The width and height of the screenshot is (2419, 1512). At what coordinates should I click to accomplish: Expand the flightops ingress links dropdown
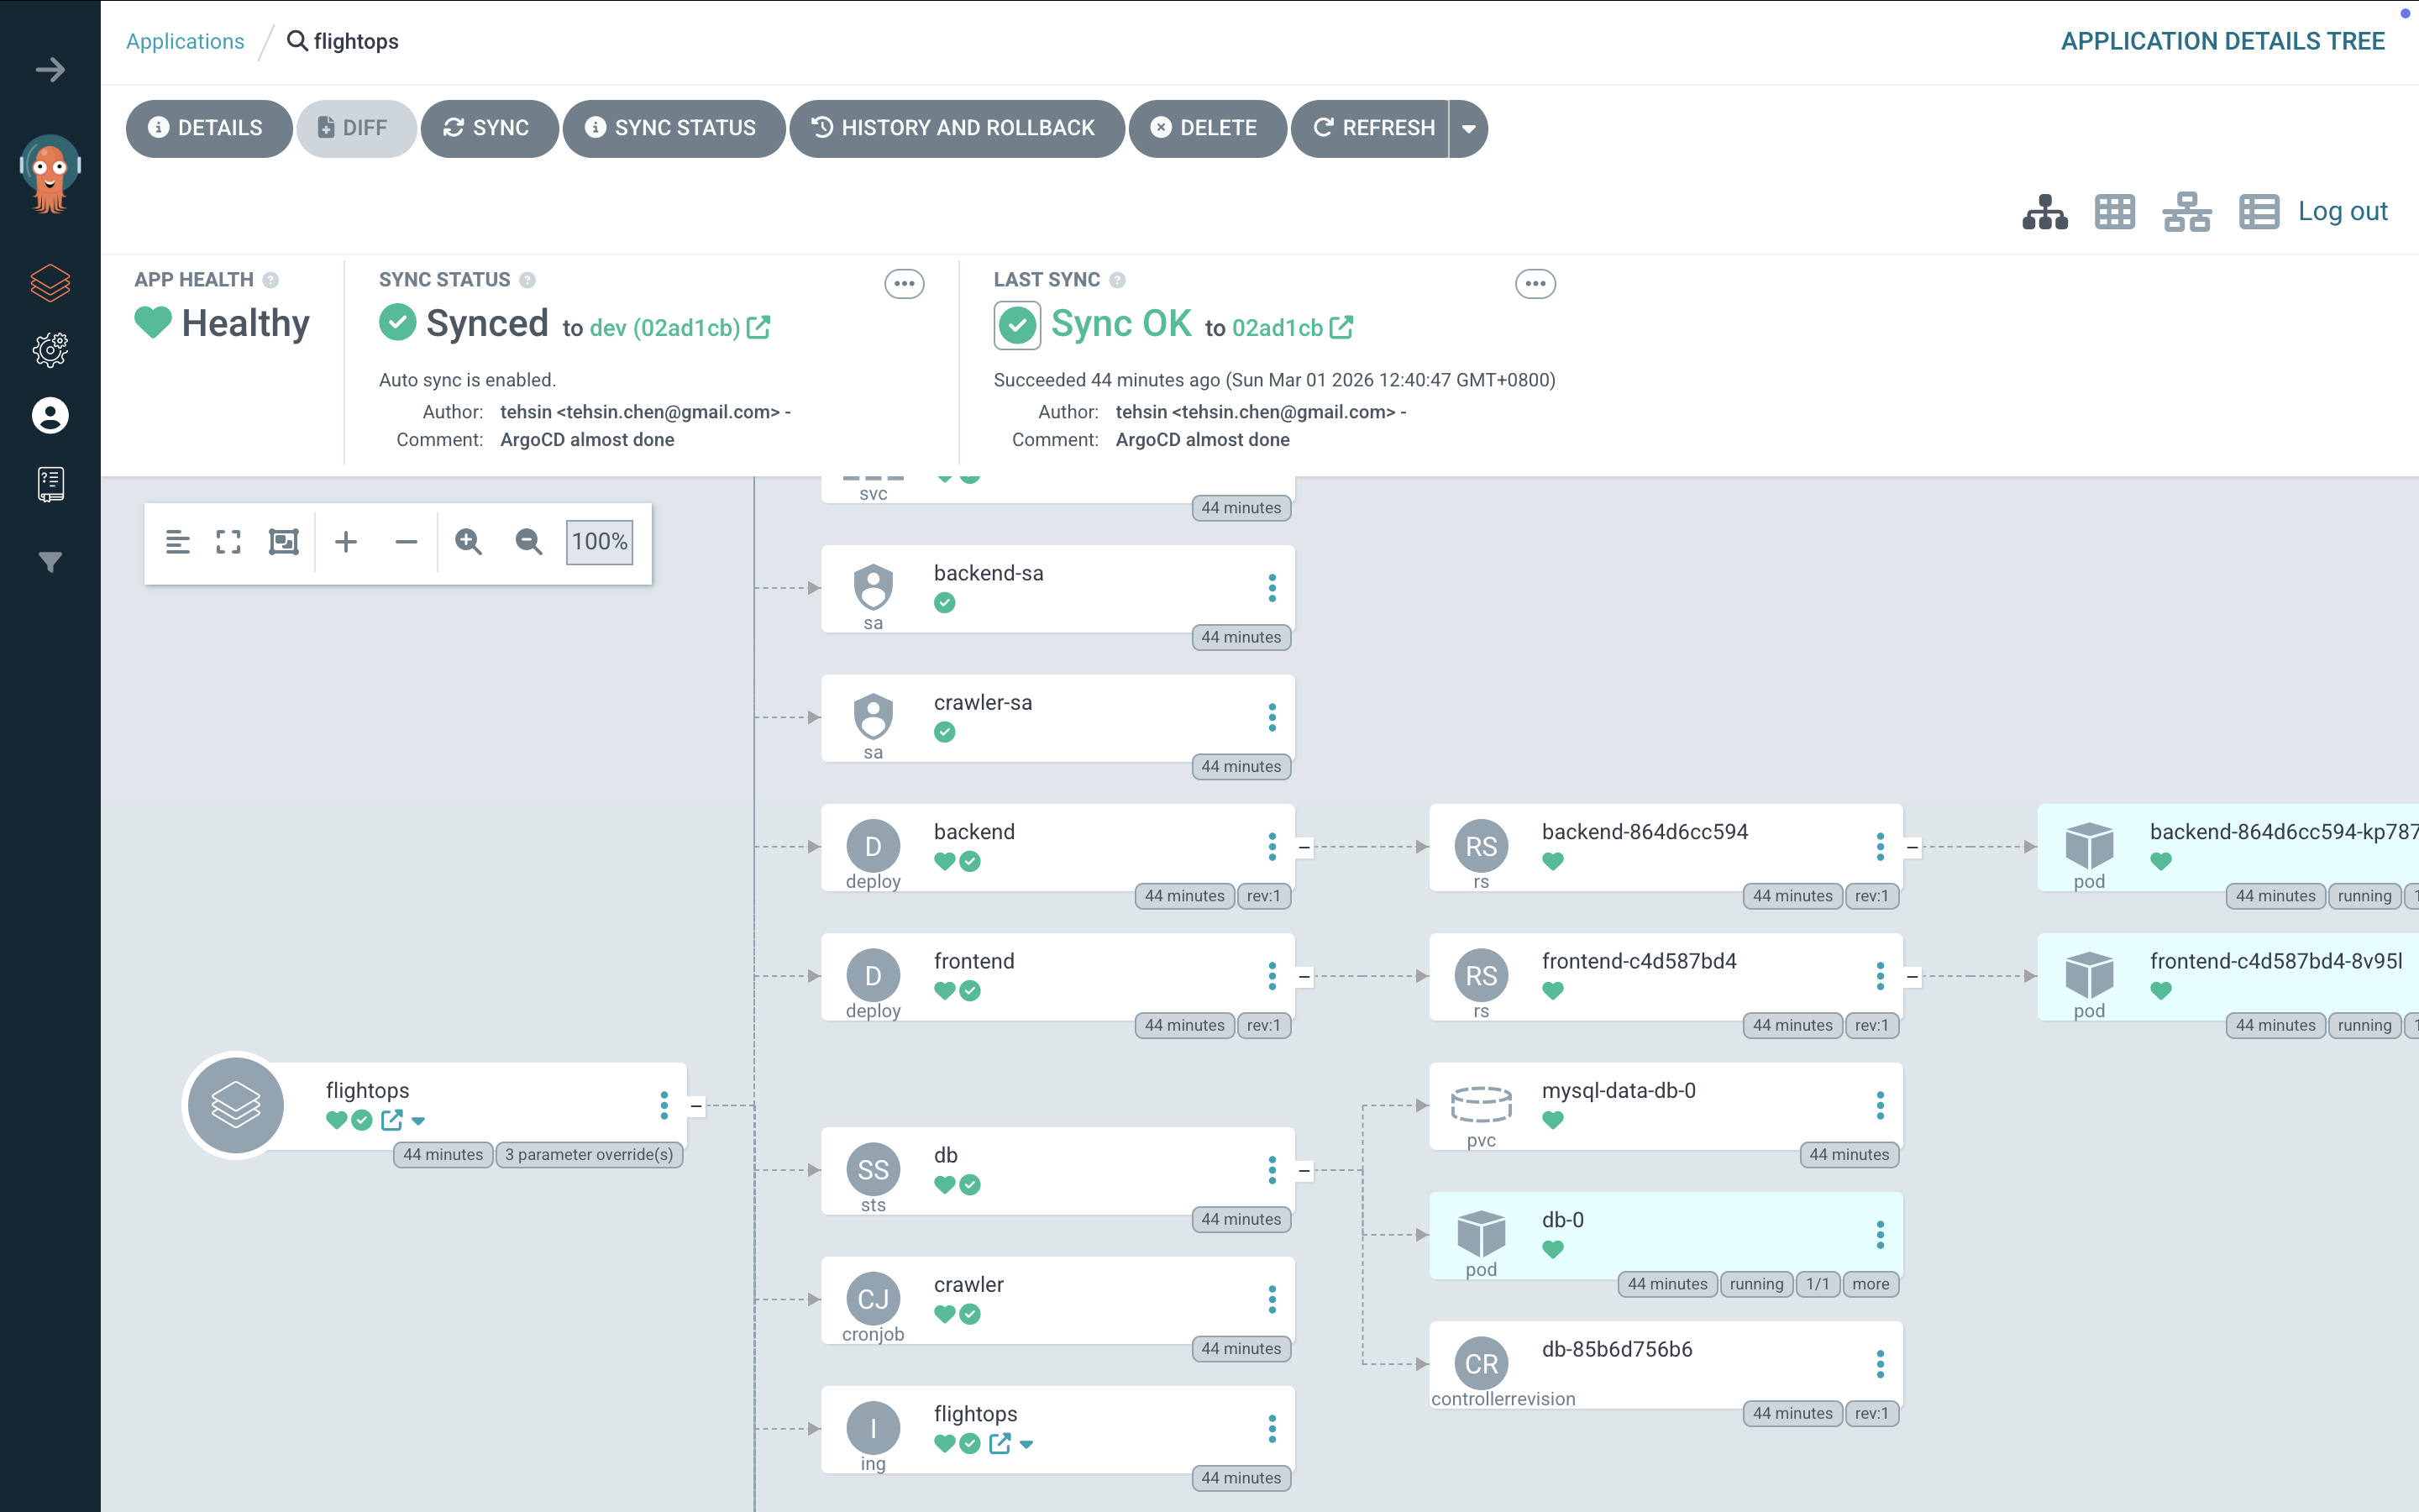point(1026,1444)
